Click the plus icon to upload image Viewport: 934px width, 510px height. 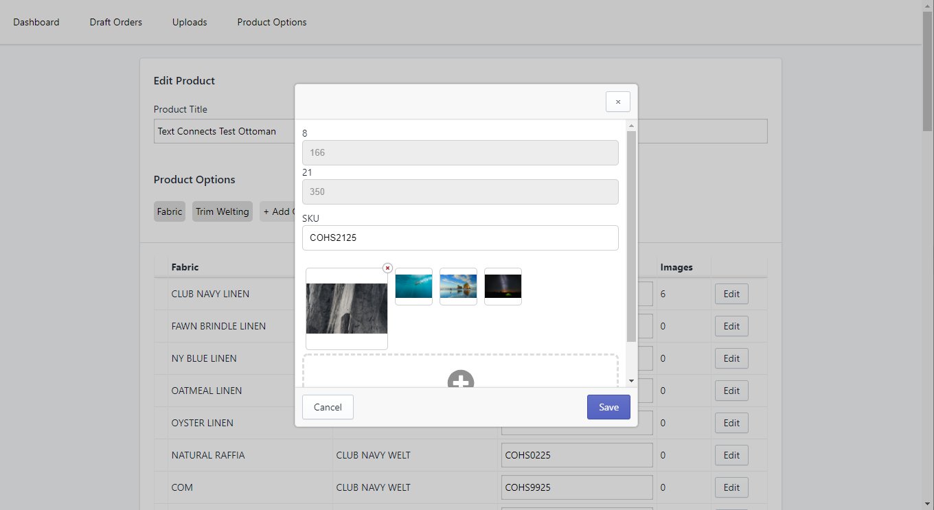coord(460,380)
